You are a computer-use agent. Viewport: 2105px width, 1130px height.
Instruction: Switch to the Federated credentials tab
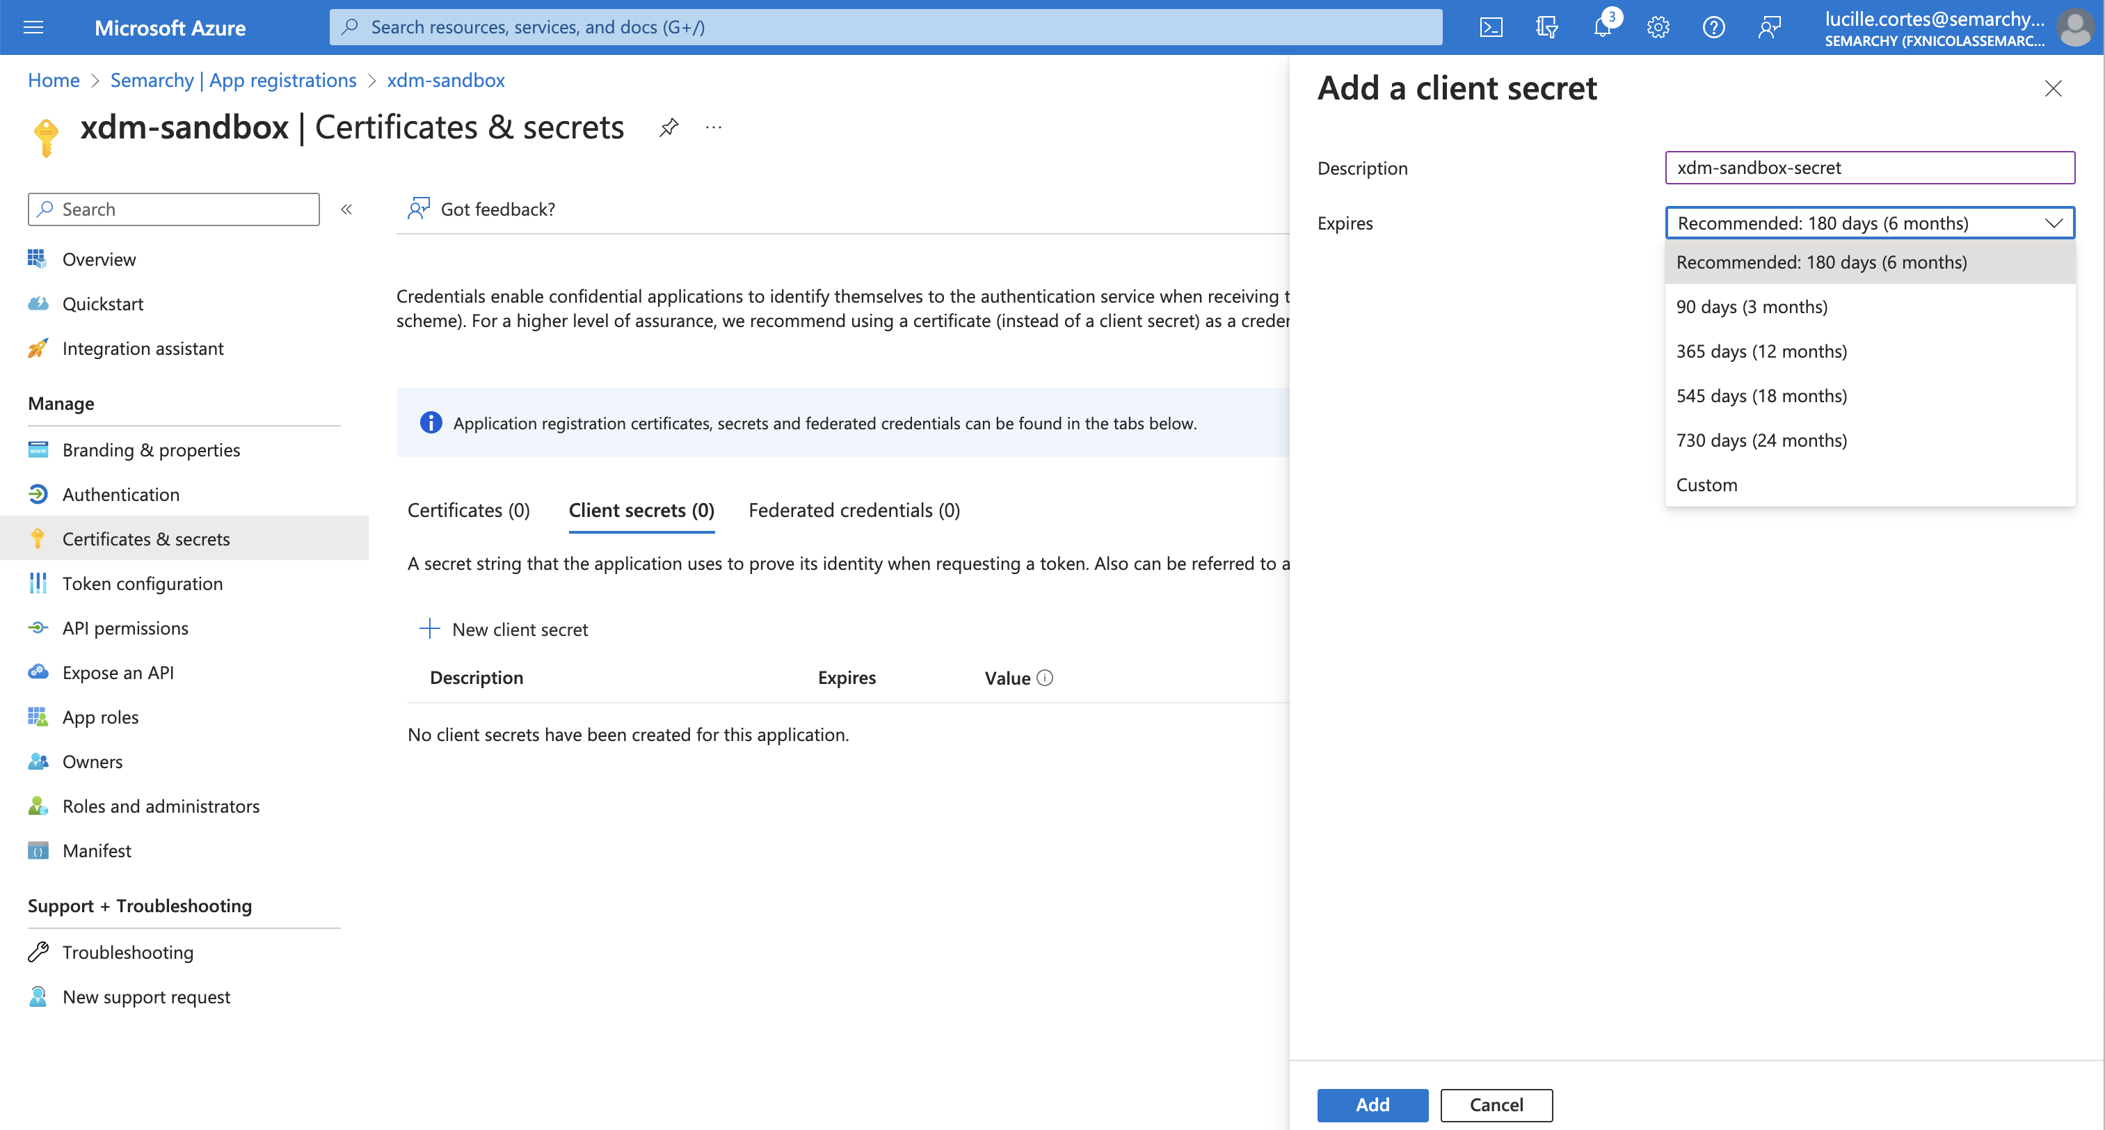click(x=853, y=509)
